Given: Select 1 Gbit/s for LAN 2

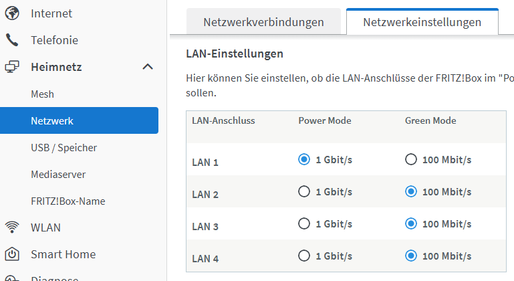Looking at the screenshot, I should (304, 192).
